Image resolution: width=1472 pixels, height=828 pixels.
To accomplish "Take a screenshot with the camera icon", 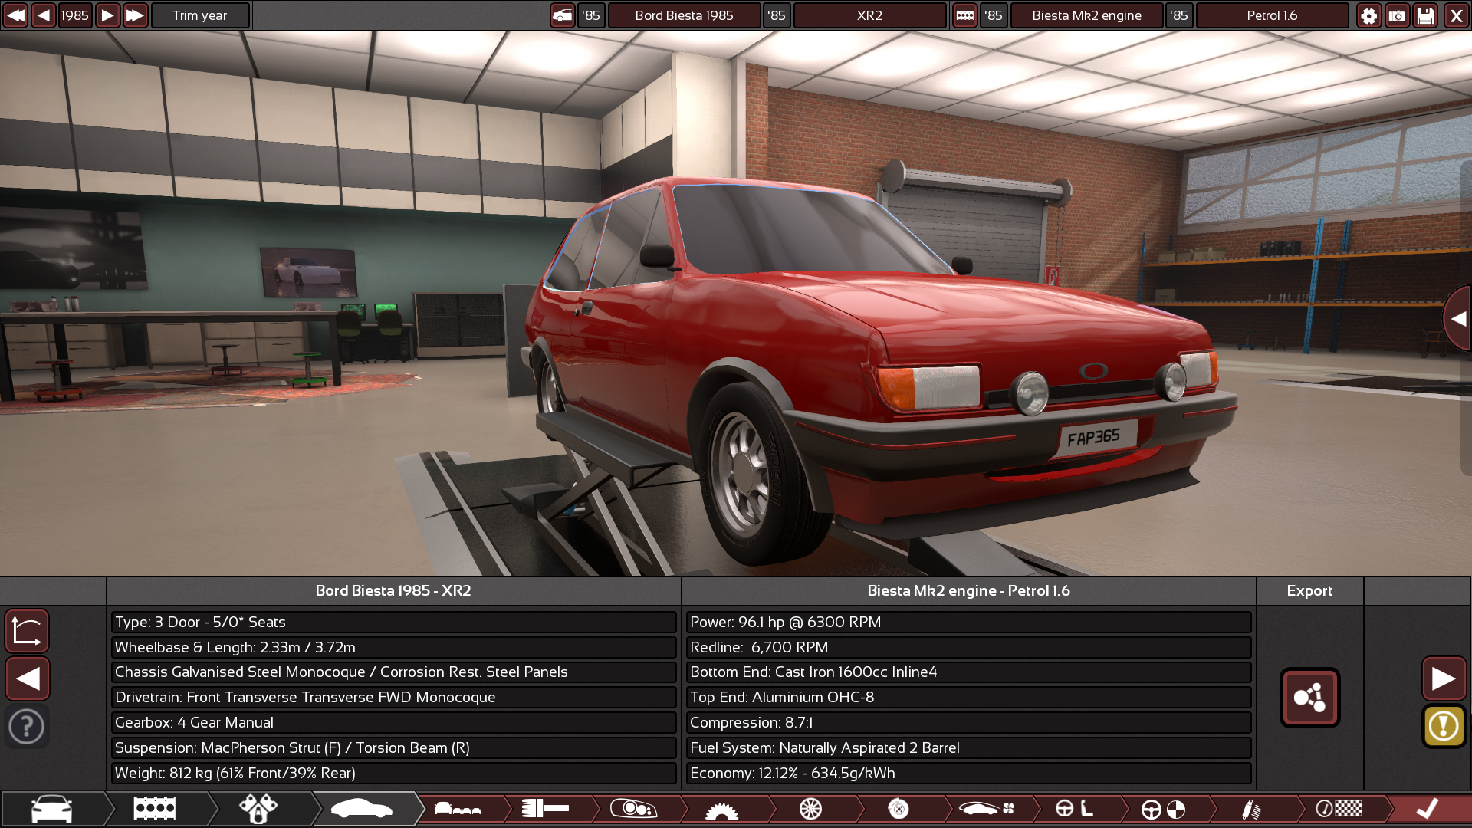I will [x=1397, y=15].
